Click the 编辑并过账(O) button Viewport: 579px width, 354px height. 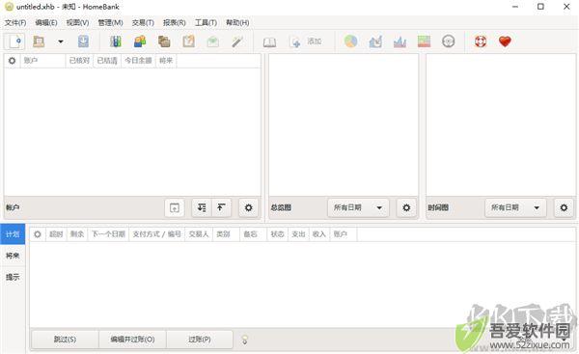132,340
